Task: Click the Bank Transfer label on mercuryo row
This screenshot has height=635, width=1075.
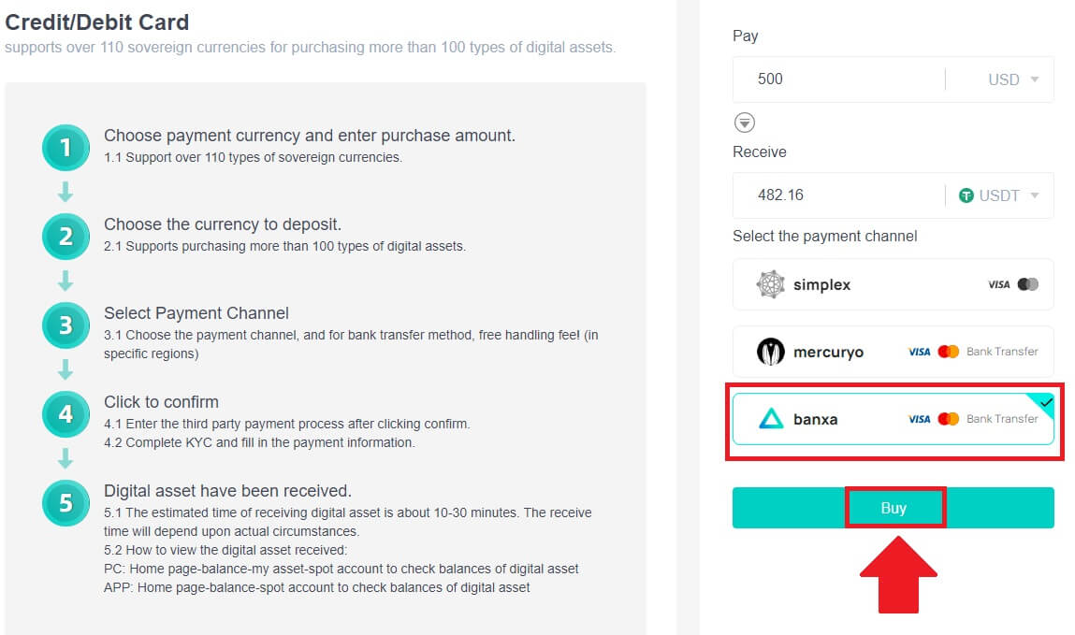Action: [x=1004, y=352]
